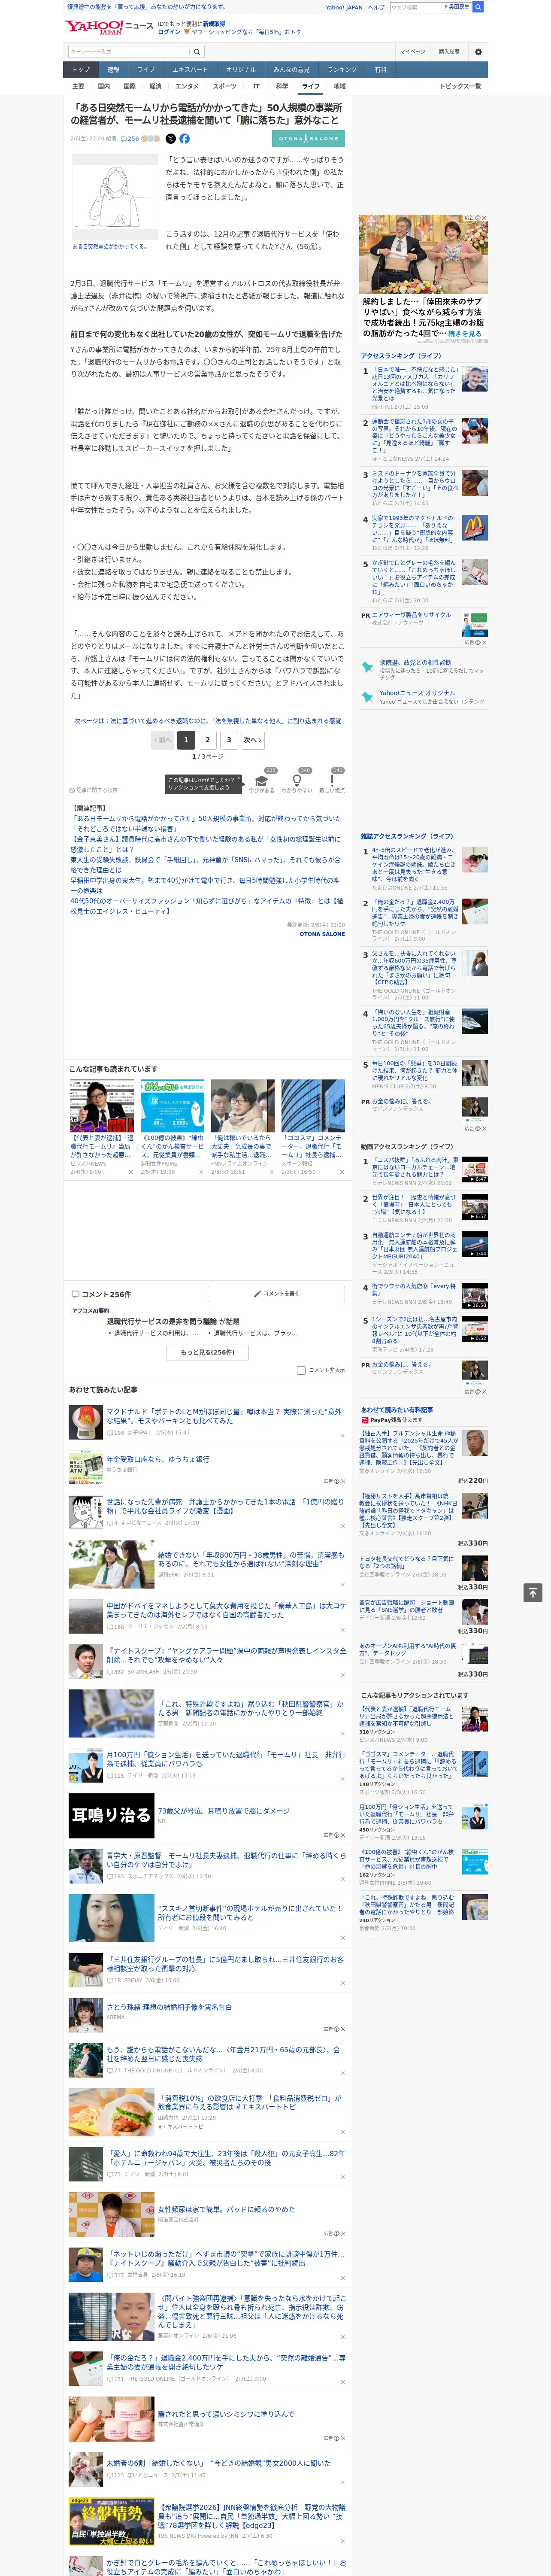This screenshot has width=551, height=2576.
Task: Open related article about 金子恵美さん
Action: pyautogui.click(x=205, y=843)
